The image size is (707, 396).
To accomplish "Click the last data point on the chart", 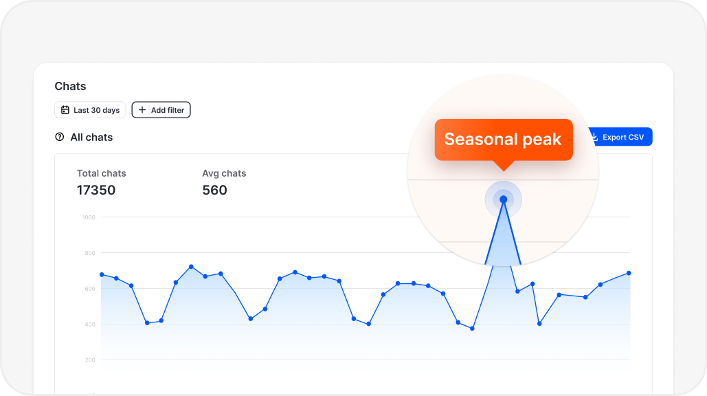I will [629, 273].
